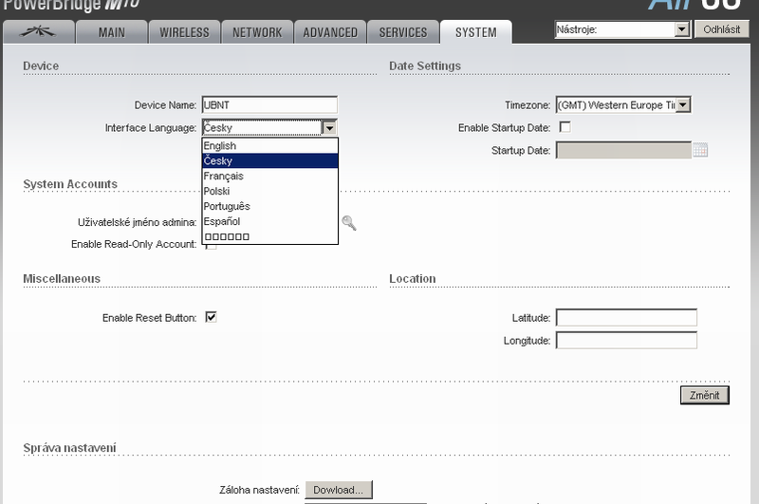The width and height of the screenshot is (759, 504).
Task: Collapse the Interface Language dropdown arrow
Action: tap(329, 127)
